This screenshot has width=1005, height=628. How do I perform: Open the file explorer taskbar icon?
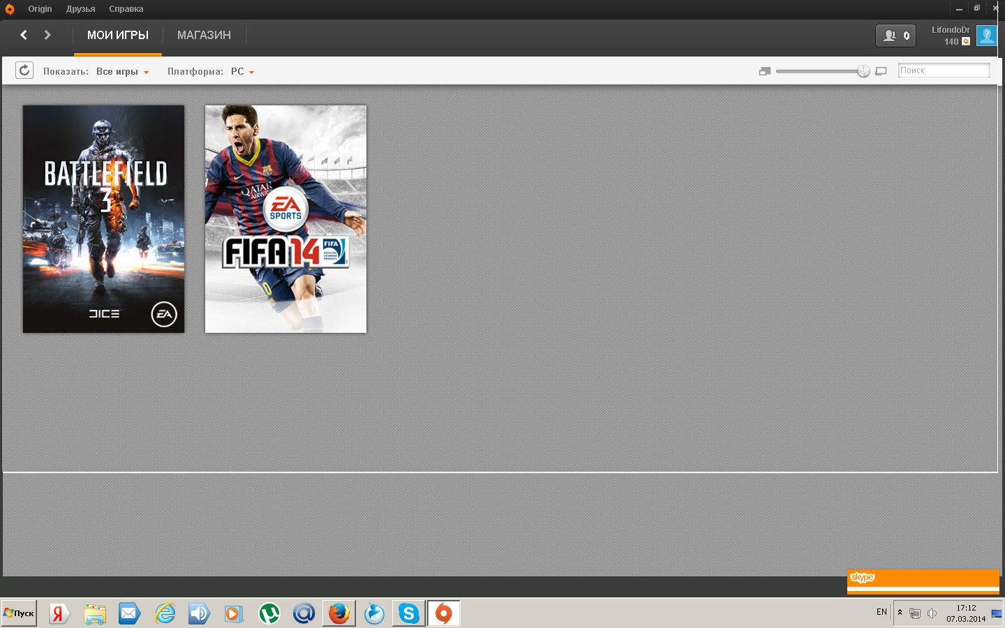click(94, 613)
